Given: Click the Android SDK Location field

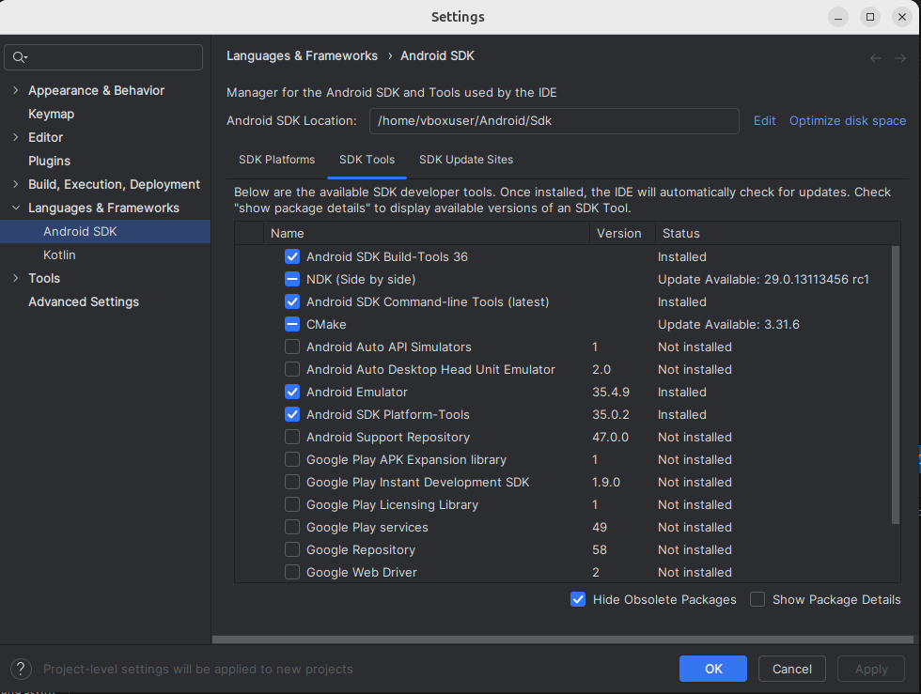Looking at the screenshot, I should click(554, 120).
